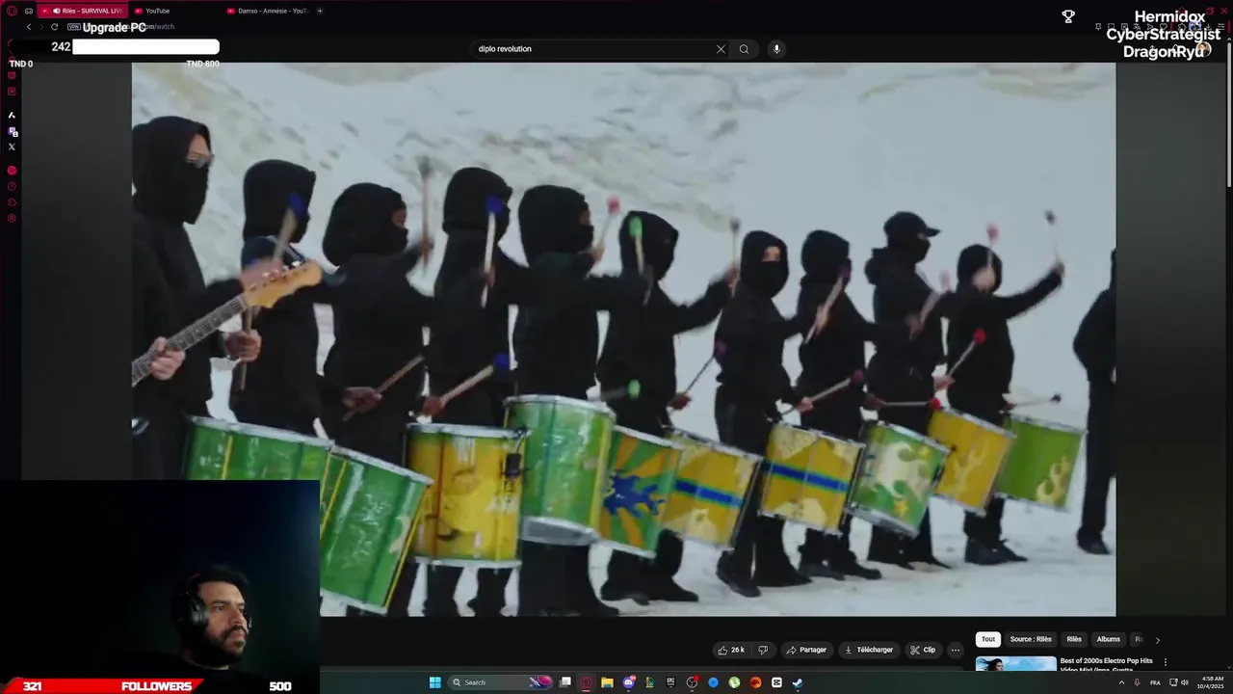Open Steam from the taskbar
This screenshot has height=694, width=1233.
[x=798, y=682]
